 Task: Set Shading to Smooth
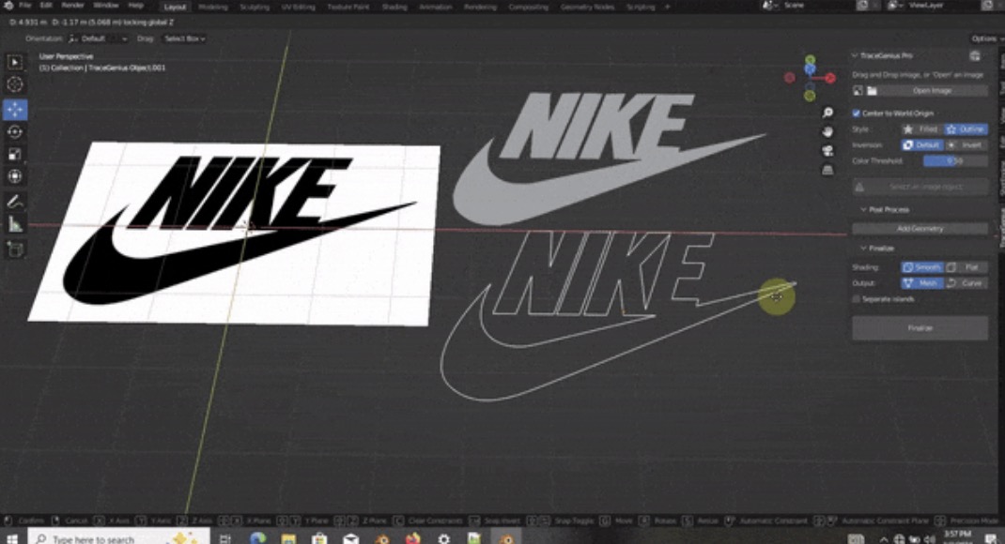point(921,267)
